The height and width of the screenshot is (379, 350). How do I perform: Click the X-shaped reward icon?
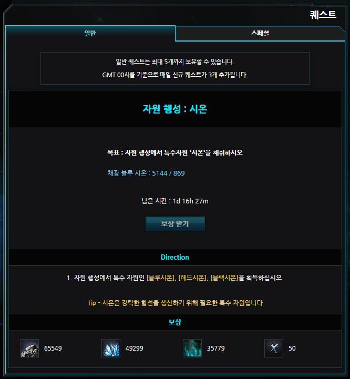(x=274, y=348)
